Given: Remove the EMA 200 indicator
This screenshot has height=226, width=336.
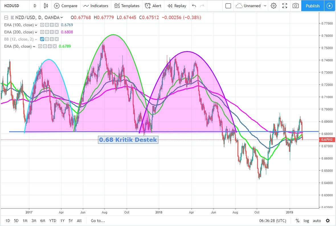Looking at the screenshot, I should pos(56,32).
